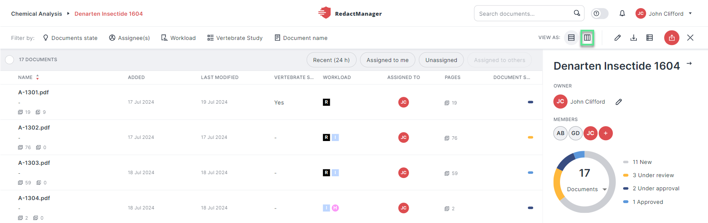
Task: Select all 17 documents checkbox
Action: click(9, 60)
